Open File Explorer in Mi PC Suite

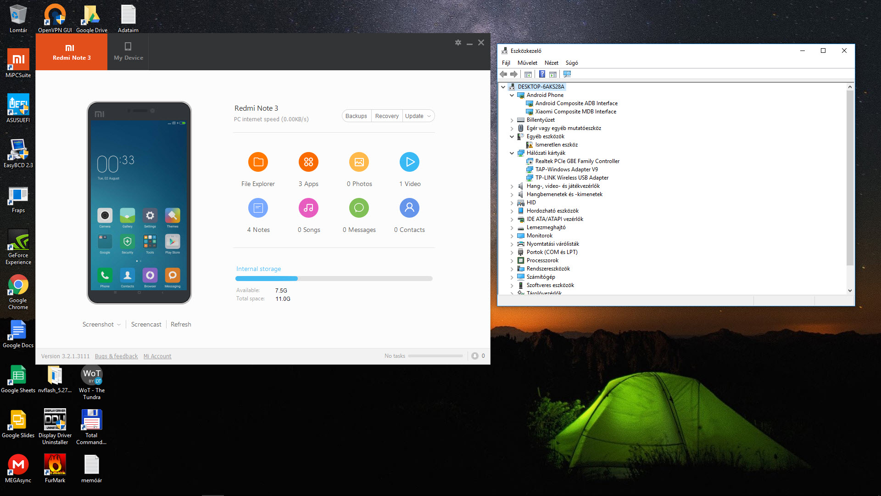pos(258,162)
